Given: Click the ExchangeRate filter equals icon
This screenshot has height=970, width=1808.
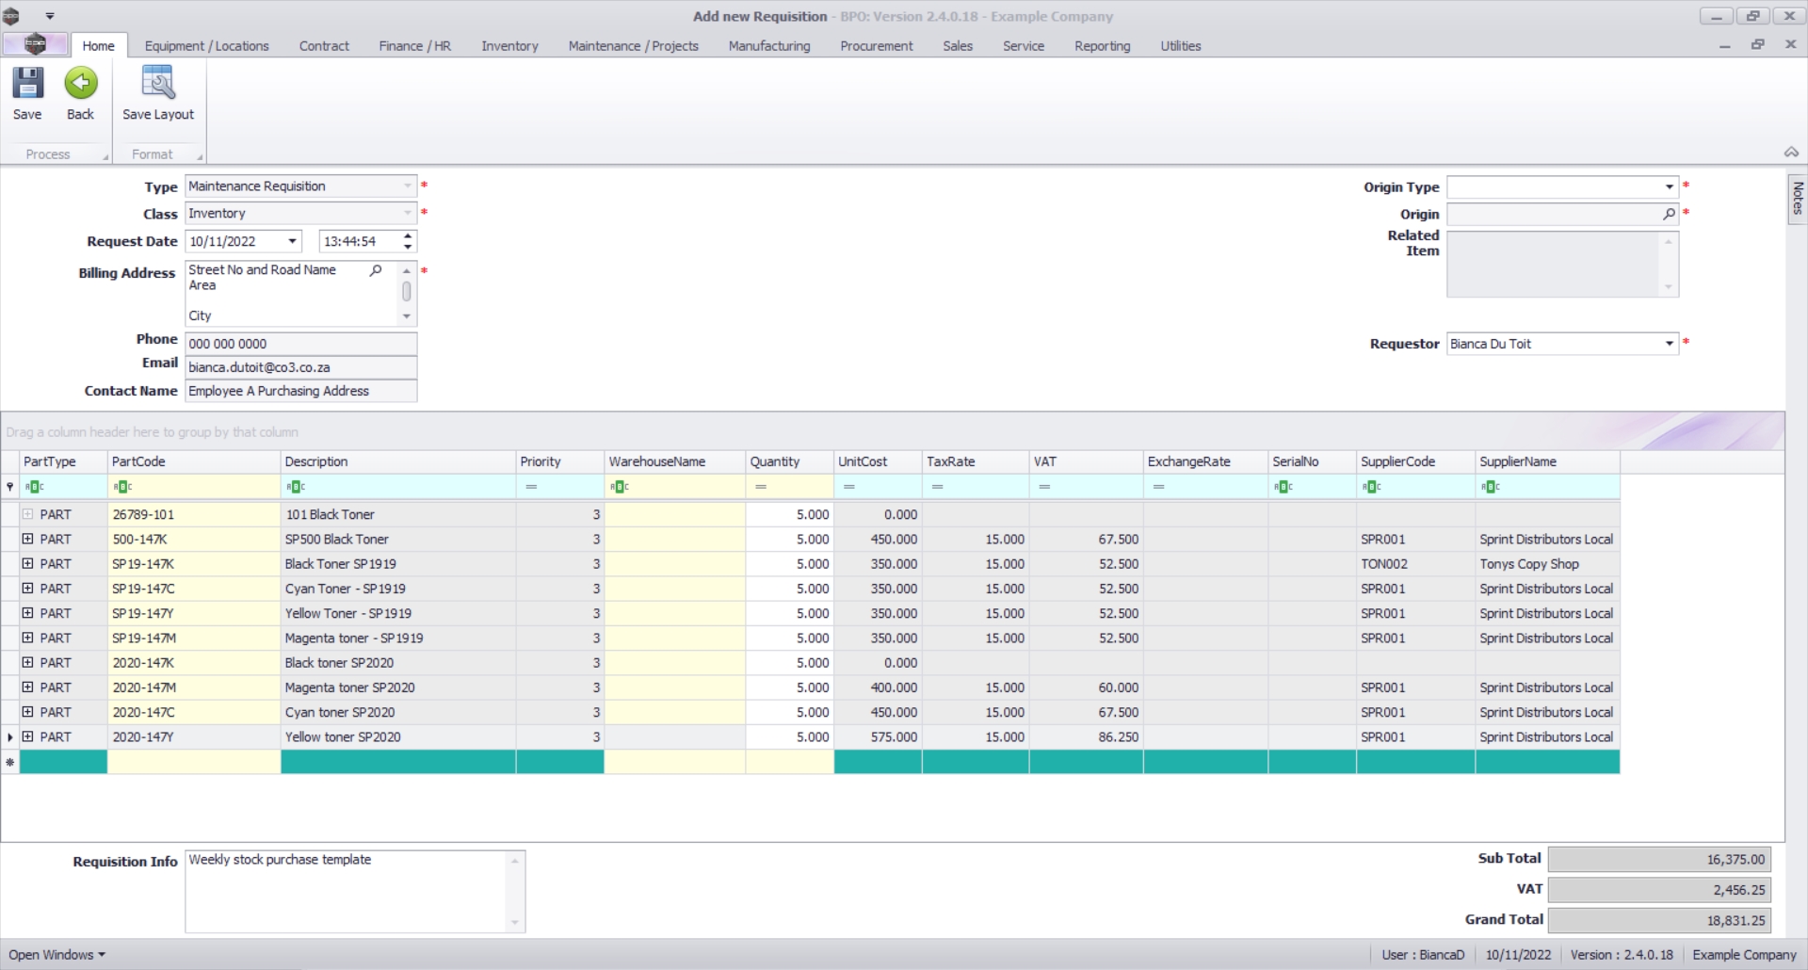Looking at the screenshot, I should [x=1159, y=487].
